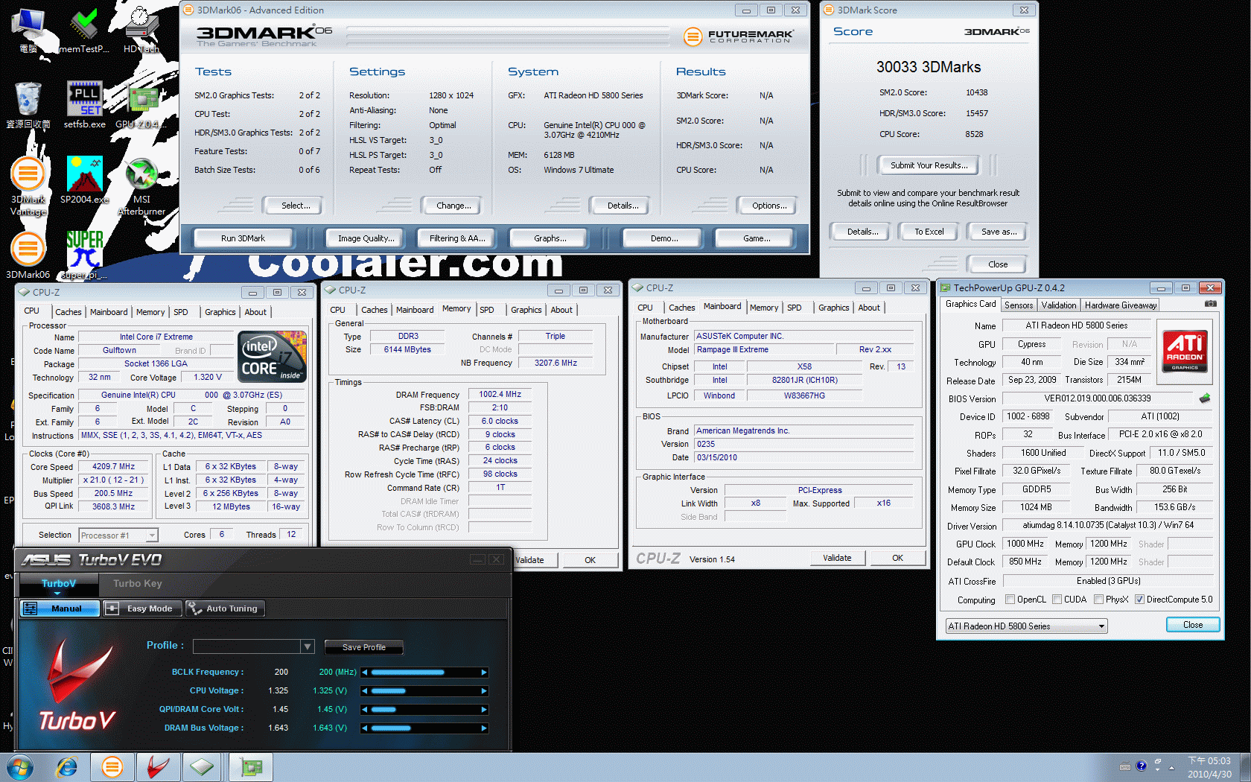This screenshot has height=782, width=1251.
Task: Launch setfsb.exe from the desktop
Action: coord(85,105)
